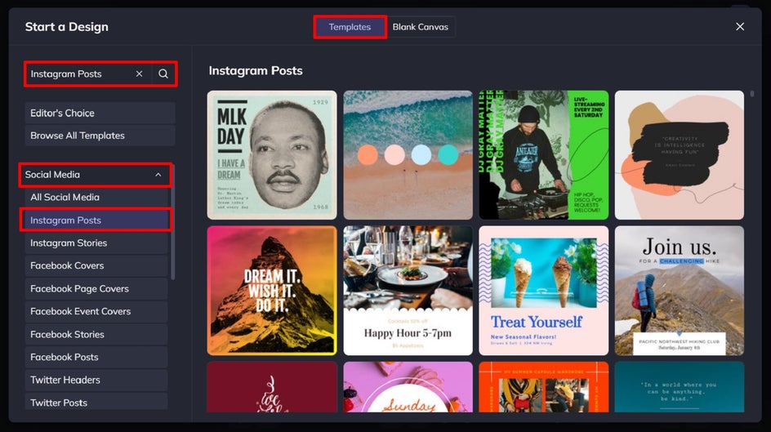
Task: Open the Happy Hour 5-7pm template
Action: click(408, 291)
